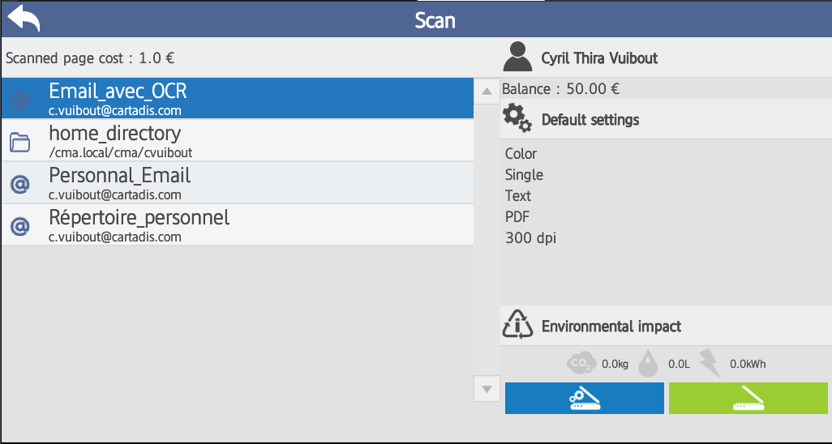Click the @ icon beside Répertoire_personnel
This screenshot has height=444, width=832.
click(19, 226)
